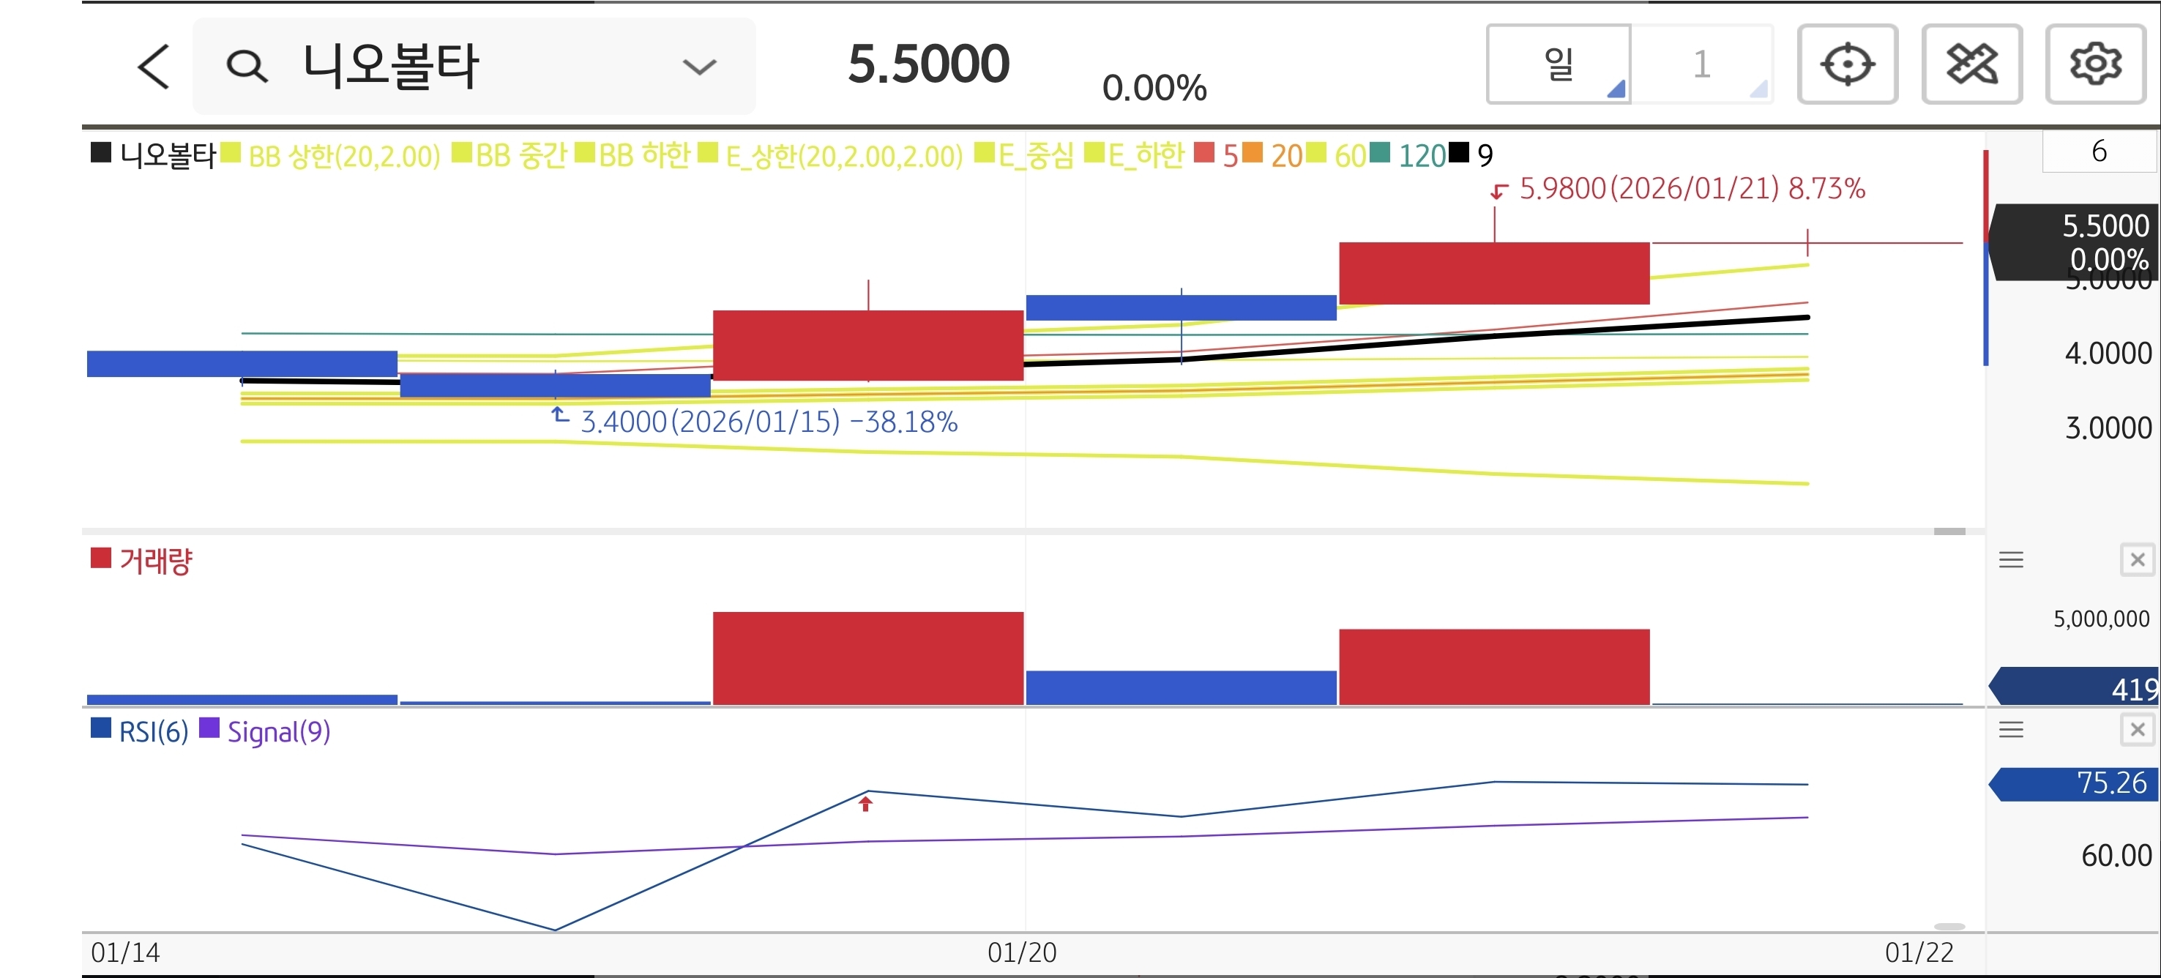The image size is (2161, 978).
Task: Close the volume indicator panel
Action: [x=2137, y=560]
